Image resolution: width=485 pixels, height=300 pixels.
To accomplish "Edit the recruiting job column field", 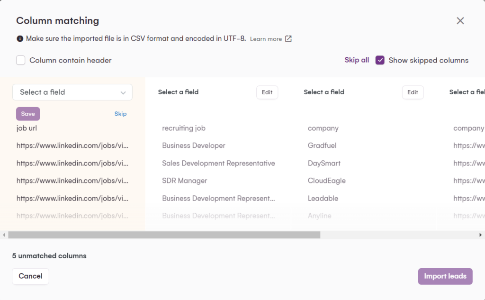I will click(267, 92).
